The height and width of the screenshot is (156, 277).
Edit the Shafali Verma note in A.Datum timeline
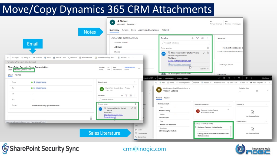pyautogui.click(x=204, y=53)
